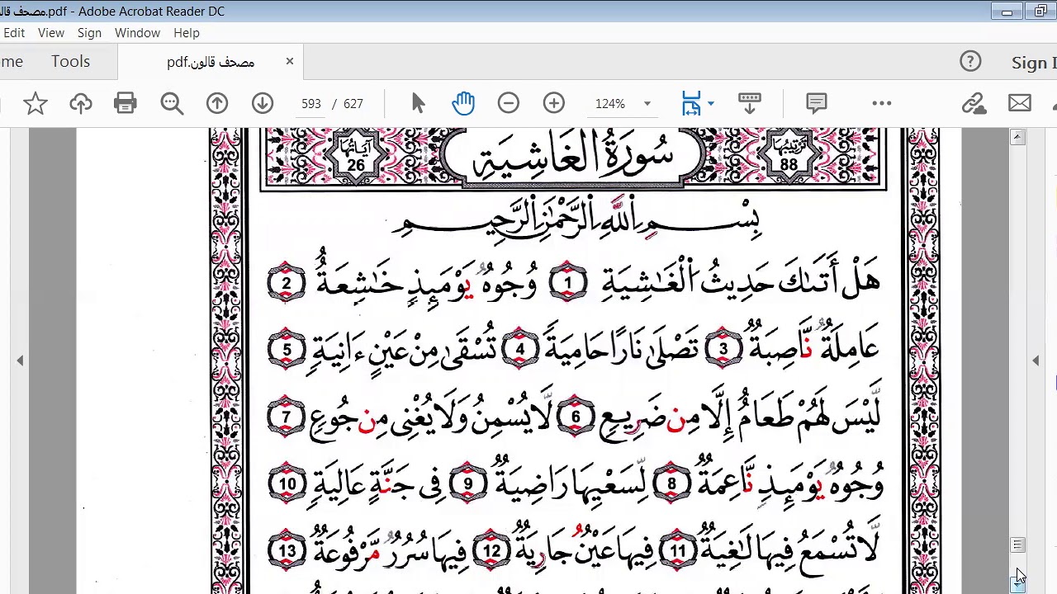Minimize the Acrobat Reader window
Viewport: 1057px width, 594px height.
[x=1007, y=12]
